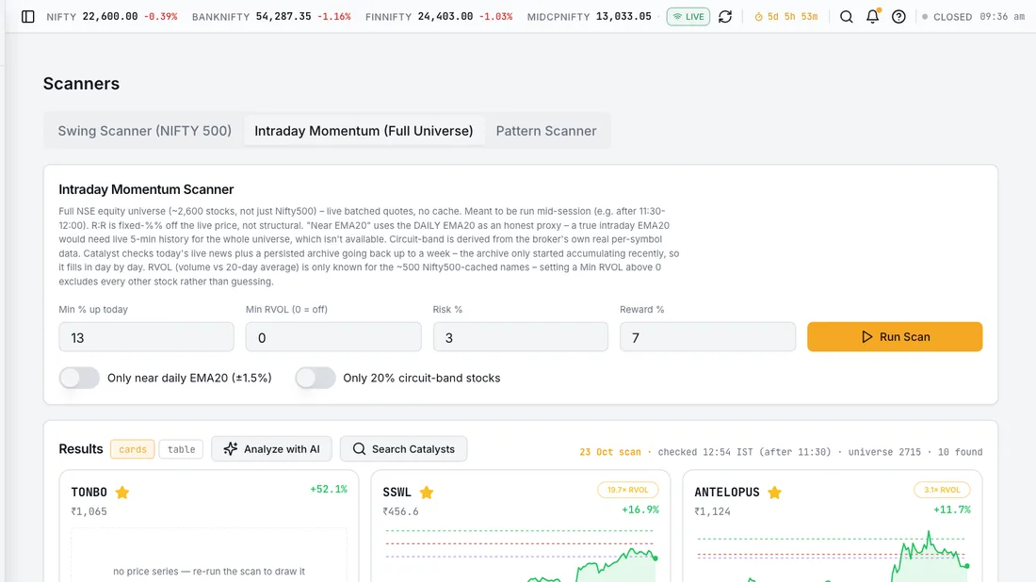Run the intraday scan

tap(895, 337)
